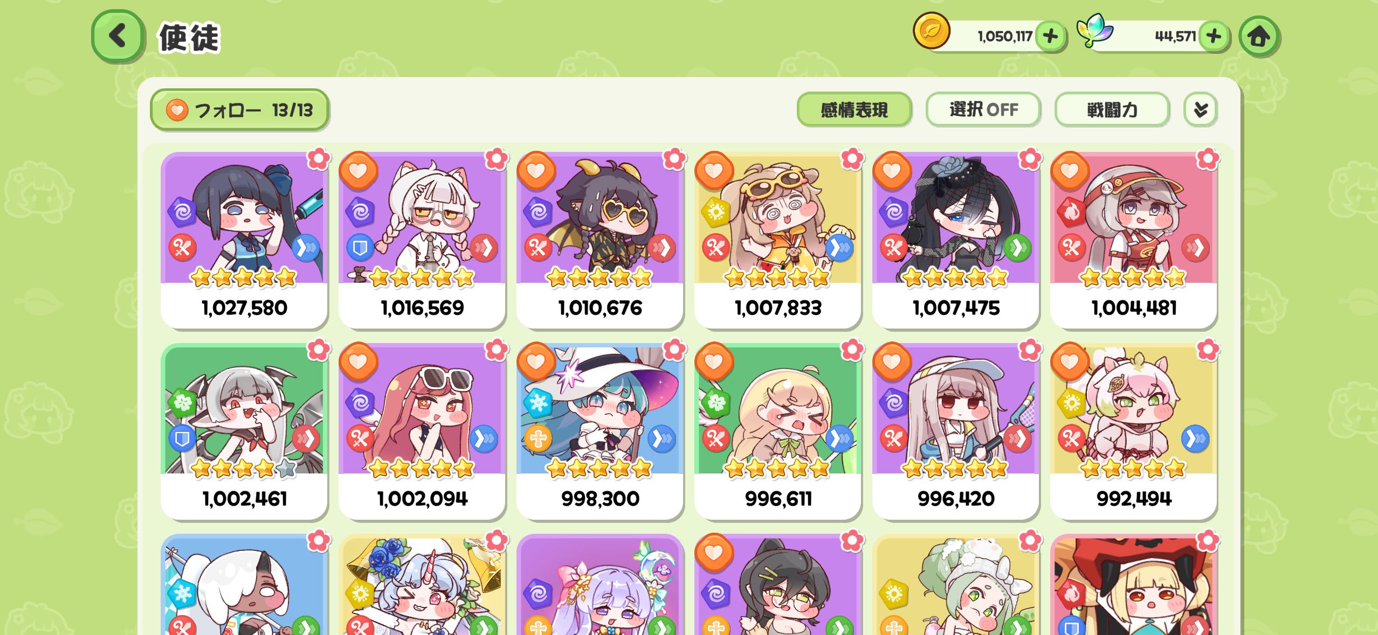1378x635 pixels.
Task: Open the character card with 1,010,676 power
Action: point(600,240)
